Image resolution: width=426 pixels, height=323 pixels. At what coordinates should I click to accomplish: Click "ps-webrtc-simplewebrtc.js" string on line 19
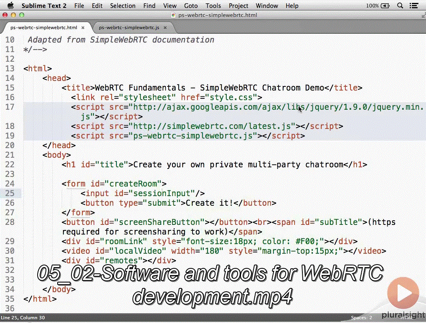pos(193,136)
